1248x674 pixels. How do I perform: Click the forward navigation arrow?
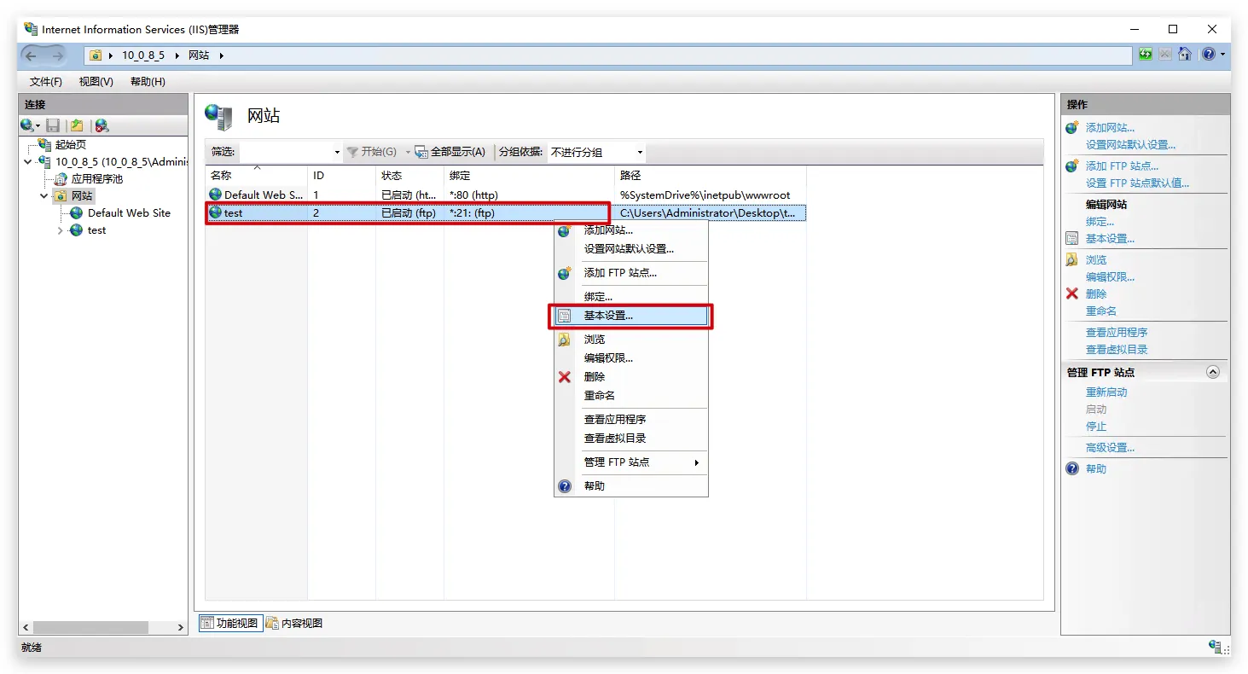coord(58,55)
